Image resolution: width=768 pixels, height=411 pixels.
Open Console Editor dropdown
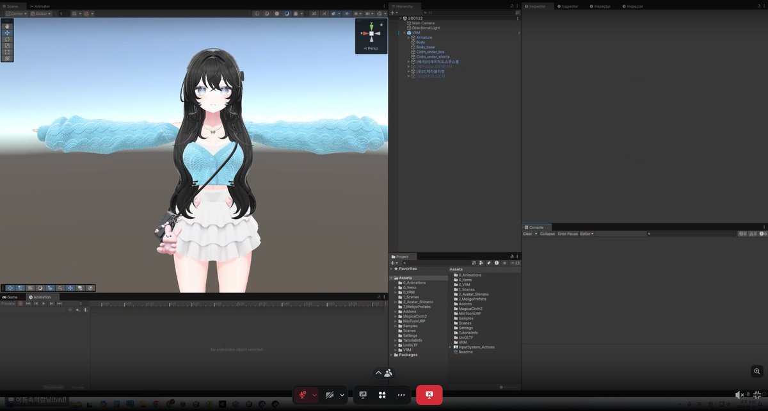tap(587, 234)
